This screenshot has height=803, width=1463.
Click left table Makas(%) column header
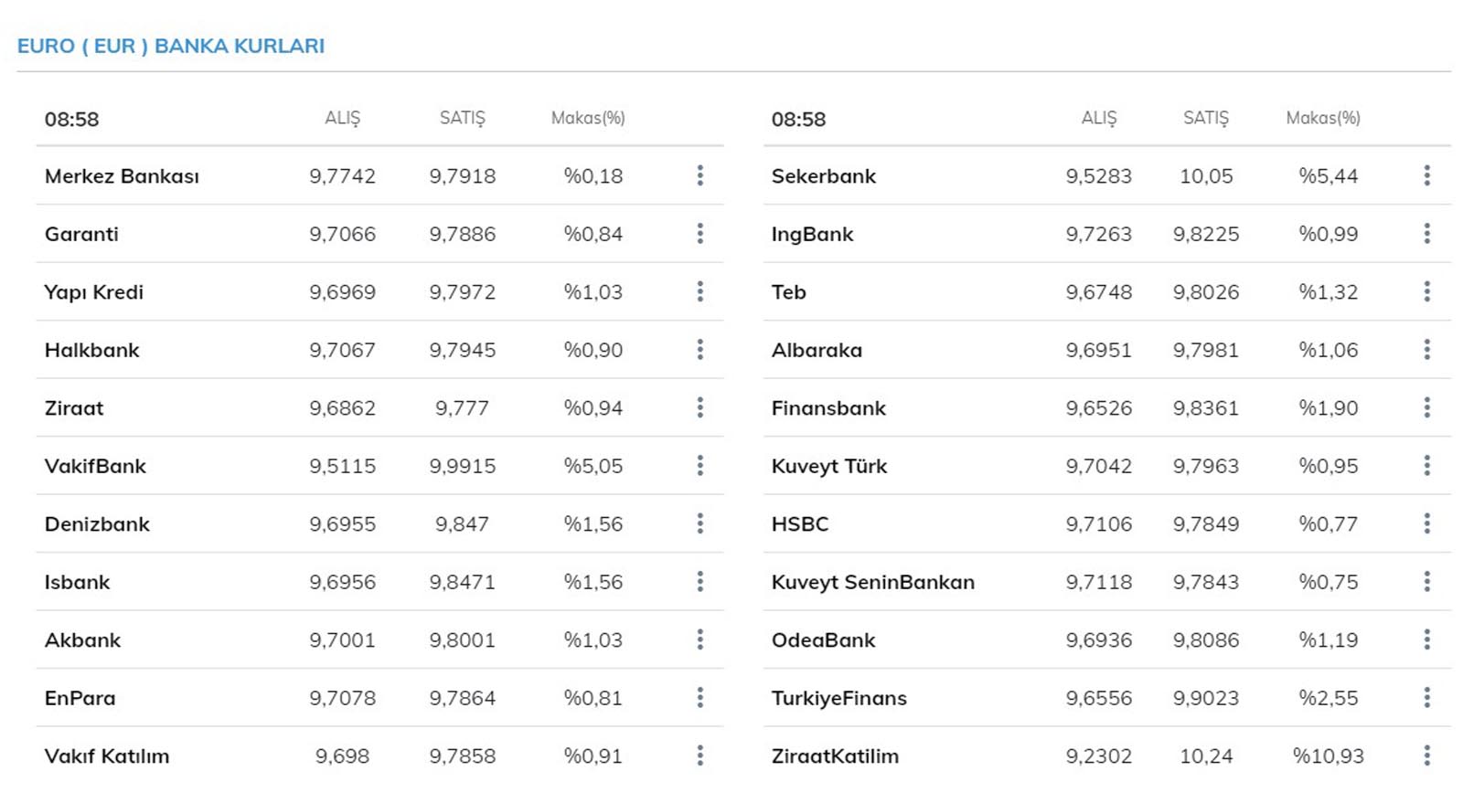point(588,118)
